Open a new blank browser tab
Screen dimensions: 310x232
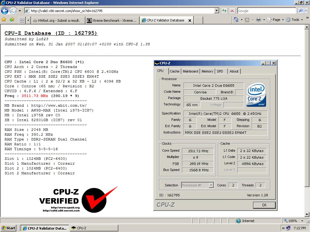point(199,20)
